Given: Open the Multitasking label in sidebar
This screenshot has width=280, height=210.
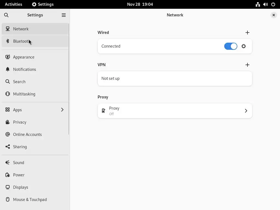Looking at the screenshot, I should pyautogui.click(x=24, y=94).
